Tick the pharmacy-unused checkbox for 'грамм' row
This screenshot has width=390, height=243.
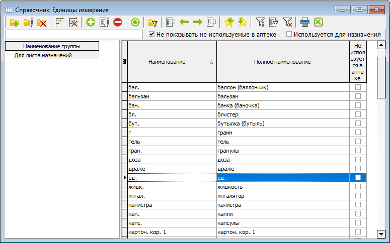(x=358, y=133)
